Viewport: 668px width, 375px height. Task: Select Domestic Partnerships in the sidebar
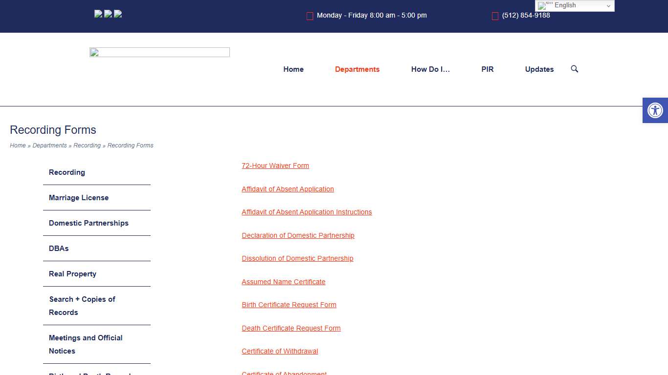pyautogui.click(x=89, y=223)
